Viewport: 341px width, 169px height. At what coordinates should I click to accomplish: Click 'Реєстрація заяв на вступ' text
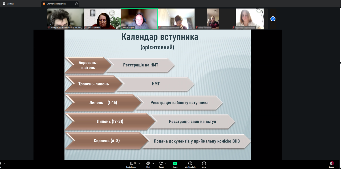pyautogui.click(x=192, y=122)
